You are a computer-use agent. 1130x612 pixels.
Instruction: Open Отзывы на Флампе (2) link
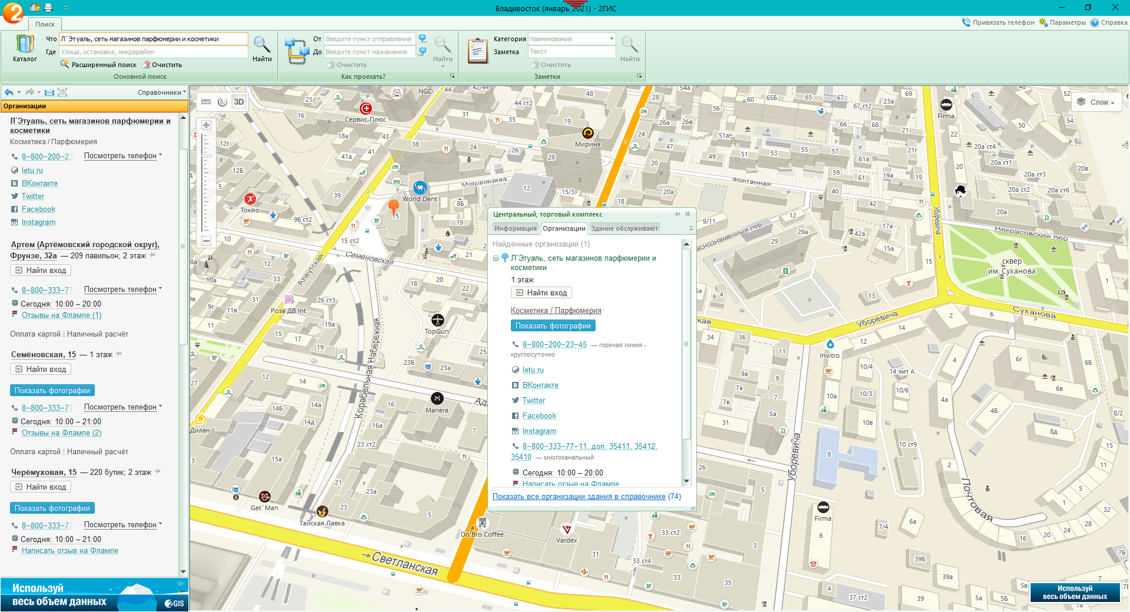coord(62,433)
